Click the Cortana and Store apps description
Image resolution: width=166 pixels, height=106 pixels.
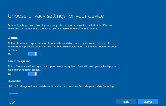[62, 68]
